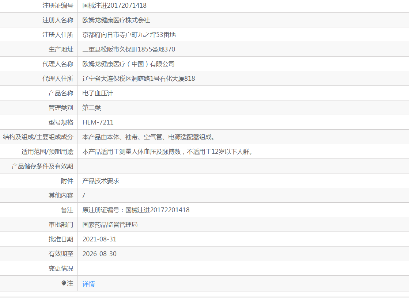Click the 适用范围/预期用途 label
Image resolution: width=409 pixels, height=298 pixels.
(x=47, y=152)
